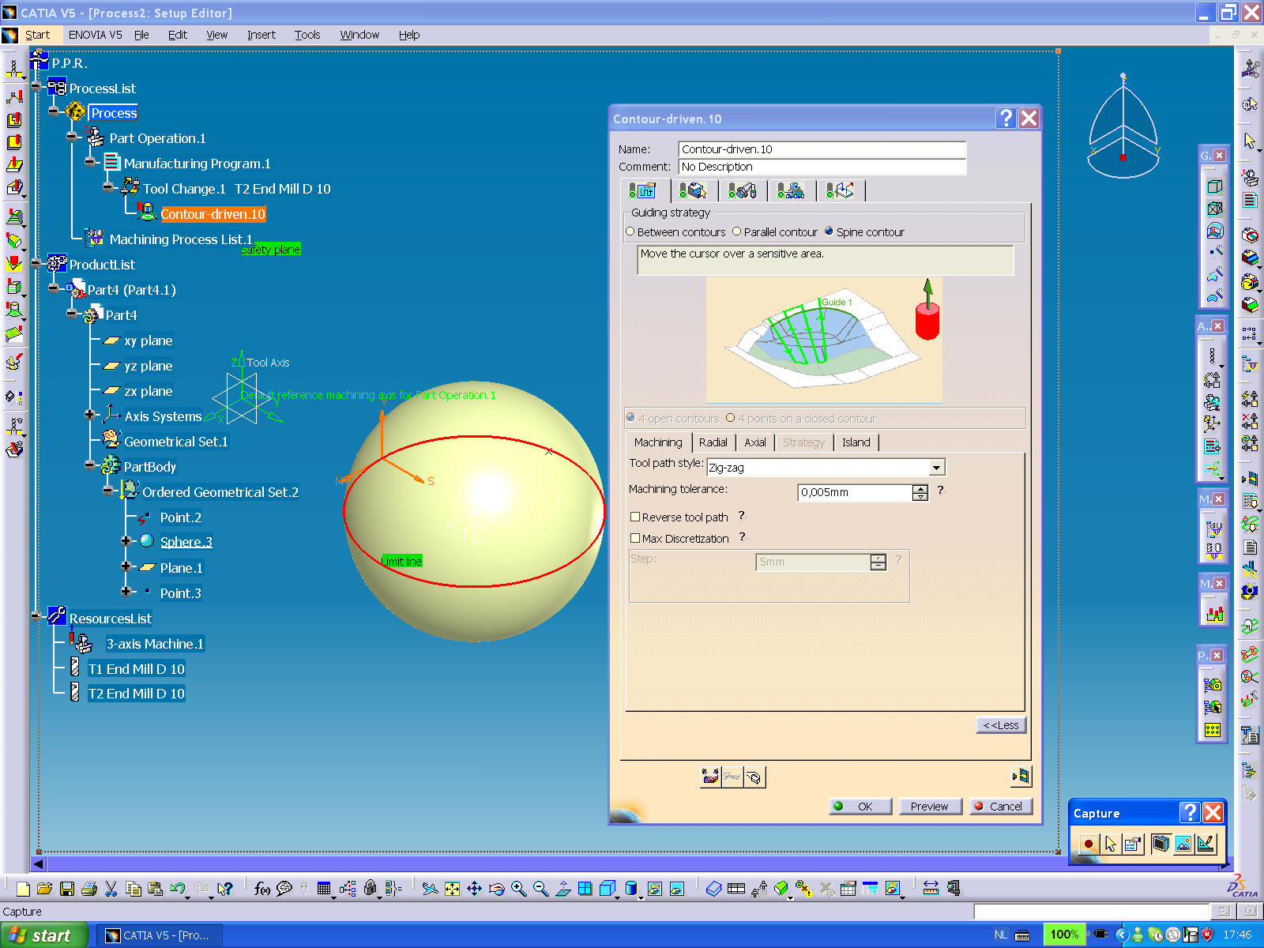Click the select arrow icon in Capture toolbar

click(1111, 844)
